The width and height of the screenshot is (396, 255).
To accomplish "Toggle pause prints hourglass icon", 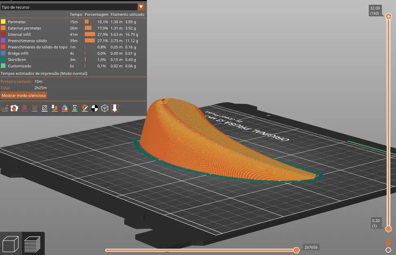I will pyautogui.click(x=75, y=109).
